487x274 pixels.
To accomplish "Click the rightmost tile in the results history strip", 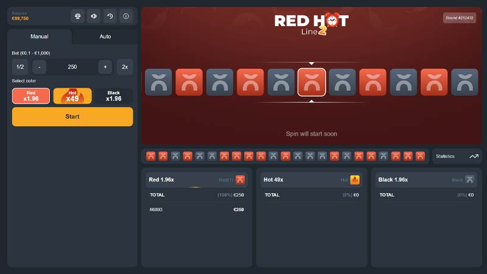I will coord(420,156).
